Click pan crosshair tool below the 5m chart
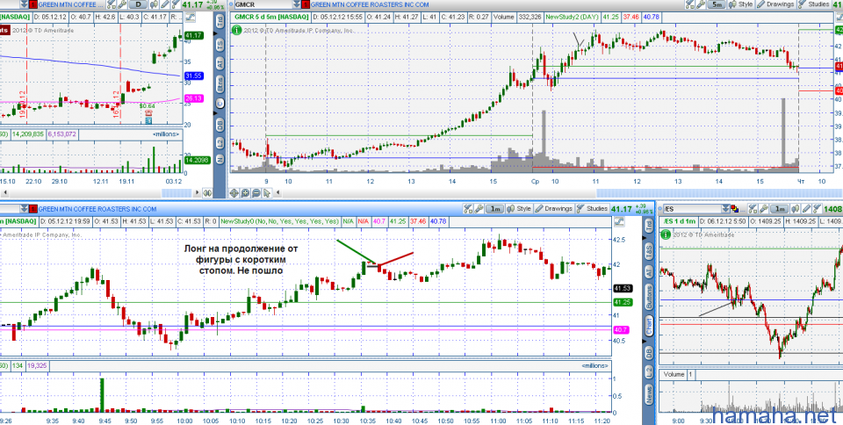Screen dimensions: 843x425 234,193
